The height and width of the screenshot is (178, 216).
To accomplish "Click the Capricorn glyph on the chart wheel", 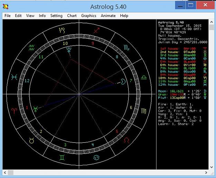I will pyautogui.click(x=62, y=30).
